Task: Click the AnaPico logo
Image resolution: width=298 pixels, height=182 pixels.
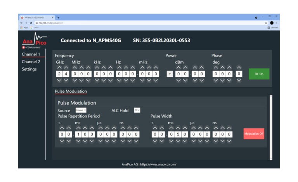Action: coord(35,40)
